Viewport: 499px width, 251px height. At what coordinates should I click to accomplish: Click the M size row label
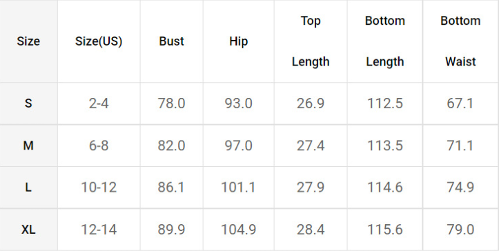click(x=28, y=145)
